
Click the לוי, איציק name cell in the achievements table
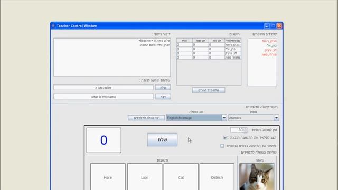pos(233,53)
